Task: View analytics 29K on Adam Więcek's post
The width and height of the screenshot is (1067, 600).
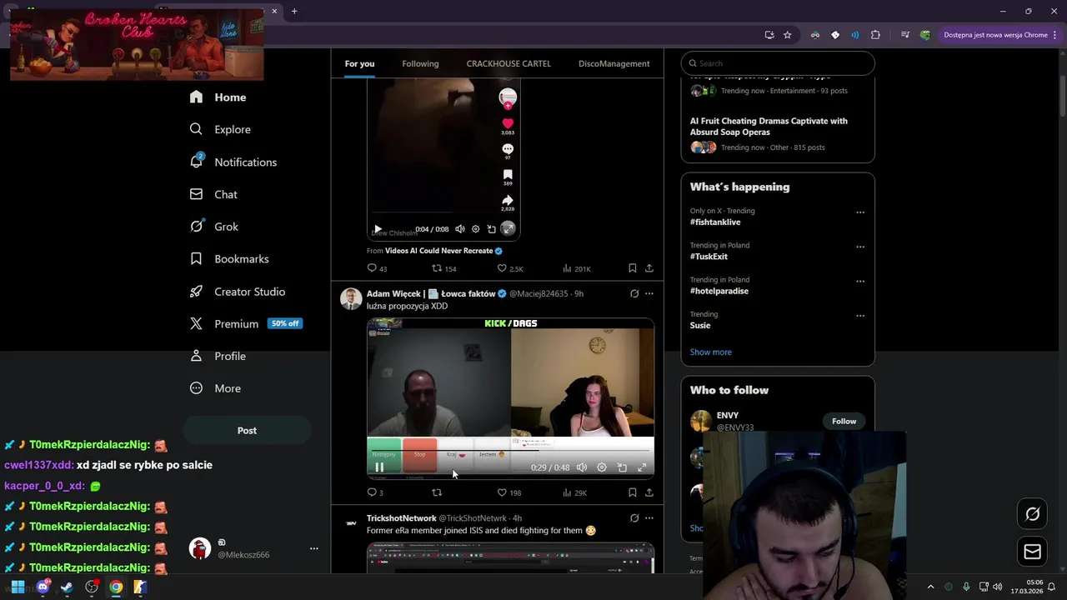Action: pyautogui.click(x=575, y=492)
